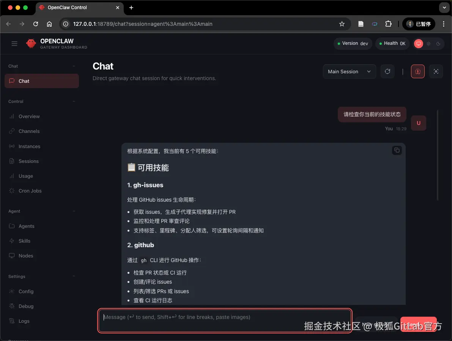This screenshot has height=341, width=452.
Task: Open Instances in the sidebar
Action: click(x=42, y=147)
